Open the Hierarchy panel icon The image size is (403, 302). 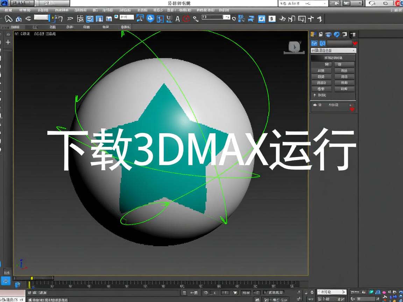328,34
